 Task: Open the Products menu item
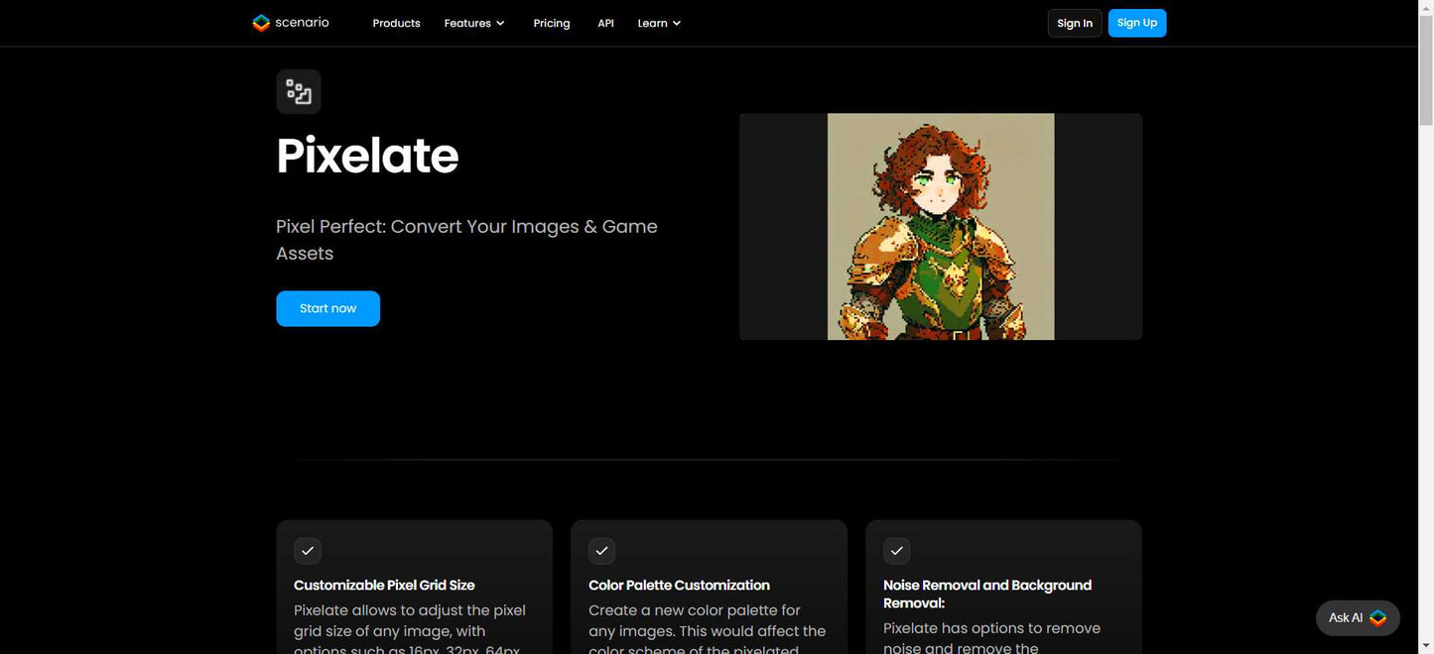396,23
